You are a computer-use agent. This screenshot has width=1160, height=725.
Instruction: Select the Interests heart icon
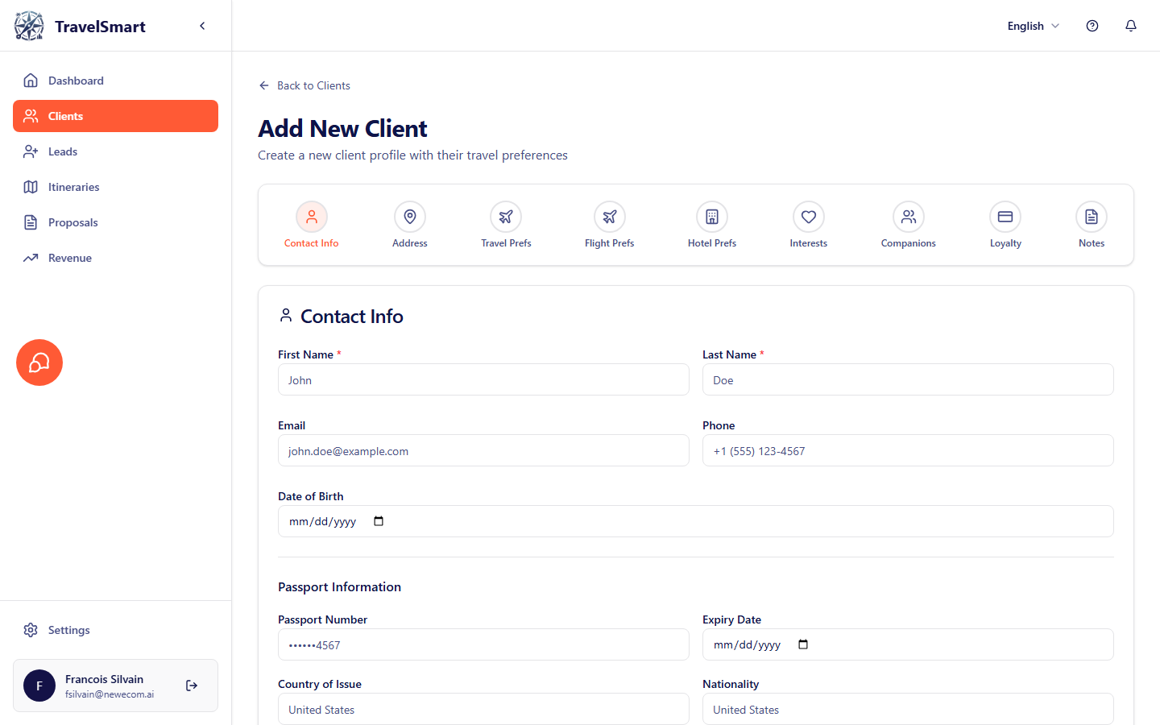coord(808,217)
